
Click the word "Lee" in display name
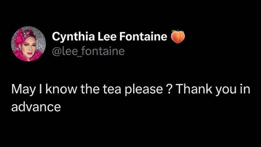[x=107, y=36]
